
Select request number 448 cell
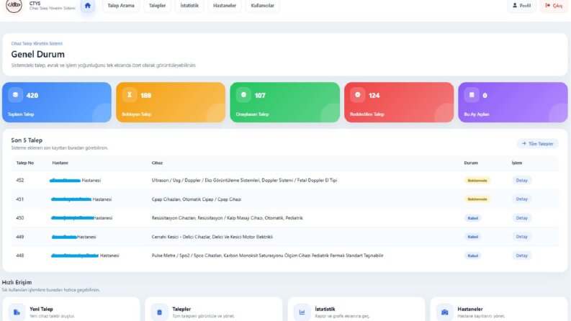point(20,256)
